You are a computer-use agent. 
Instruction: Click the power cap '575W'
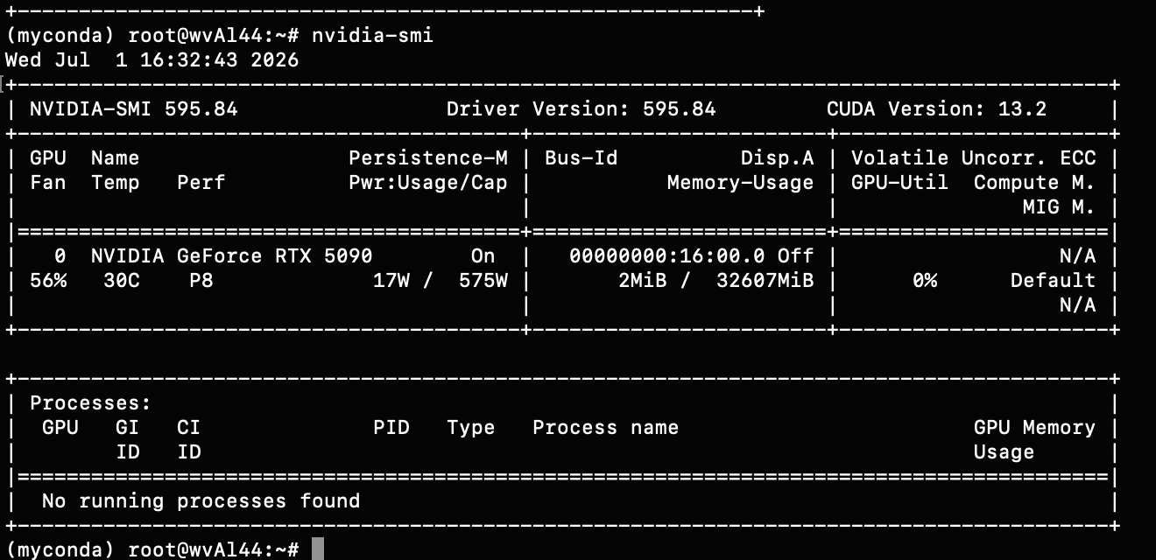(x=483, y=281)
